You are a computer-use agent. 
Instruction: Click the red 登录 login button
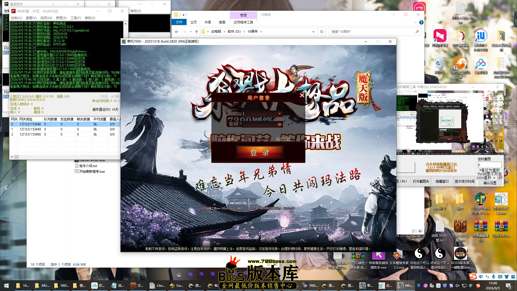260,153
